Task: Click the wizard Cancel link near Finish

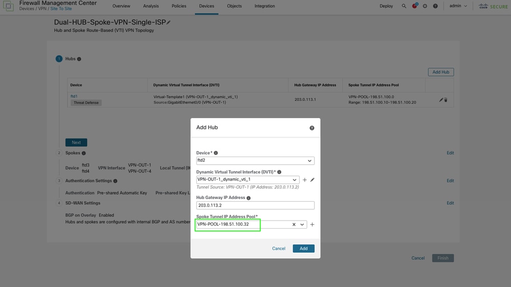Action: tap(418, 258)
